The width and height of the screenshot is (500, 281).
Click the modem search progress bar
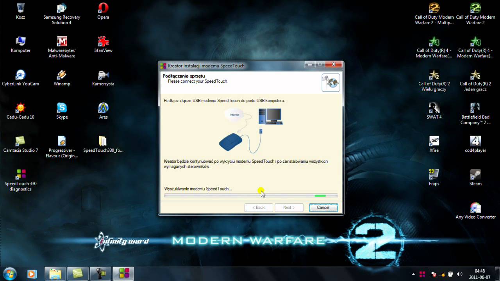click(251, 195)
